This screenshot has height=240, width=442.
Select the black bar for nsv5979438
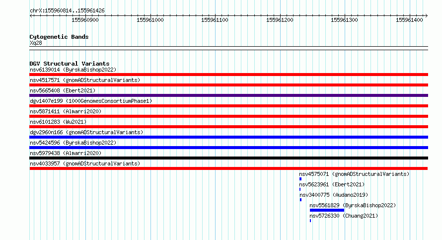coord(228,158)
